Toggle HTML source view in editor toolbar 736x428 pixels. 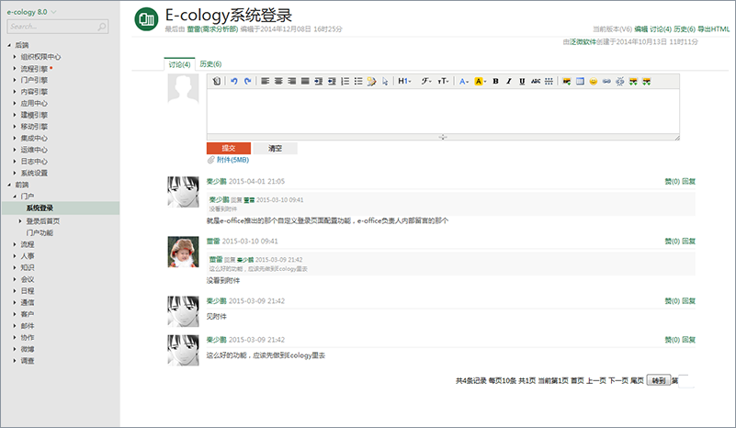click(x=216, y=81)
